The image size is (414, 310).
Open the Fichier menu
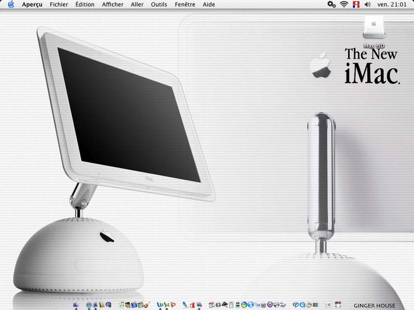point(58,5)
